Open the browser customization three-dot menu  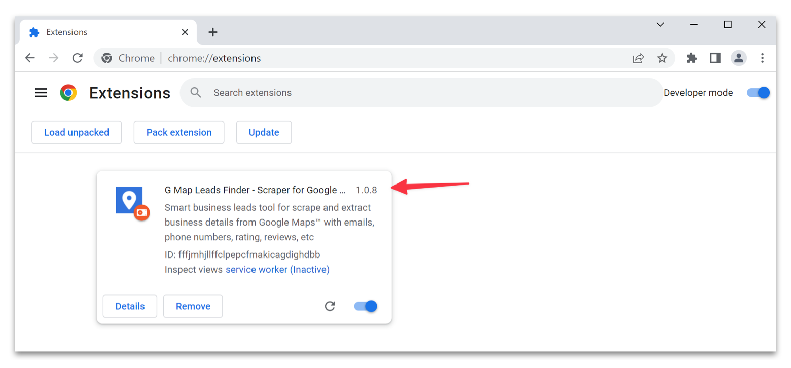coord(763,58)
